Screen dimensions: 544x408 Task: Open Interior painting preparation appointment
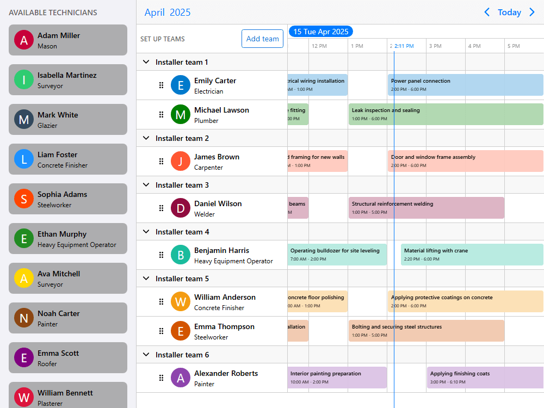[x=337, y=378]
